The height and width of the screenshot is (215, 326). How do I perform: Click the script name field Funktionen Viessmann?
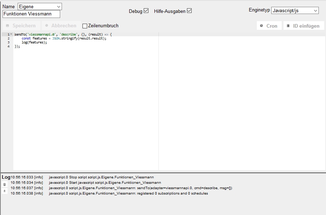(x=31, y=14)
